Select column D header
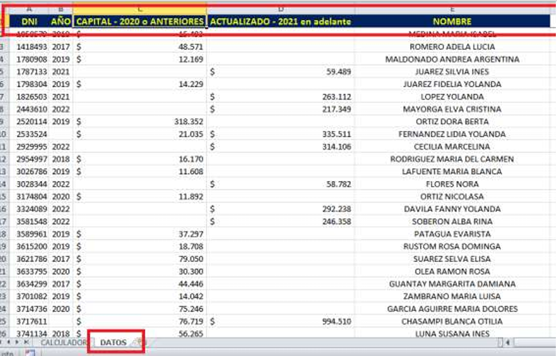 [280, 9]
